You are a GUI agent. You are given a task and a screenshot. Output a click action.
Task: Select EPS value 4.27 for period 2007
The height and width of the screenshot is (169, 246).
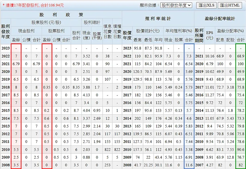pyautogui.click(x=210, y=165)
